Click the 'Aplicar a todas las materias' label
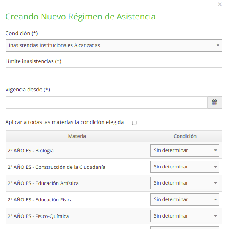Viewport: 225px width, 229px height. pyautogui.click(x=64, y=122)
